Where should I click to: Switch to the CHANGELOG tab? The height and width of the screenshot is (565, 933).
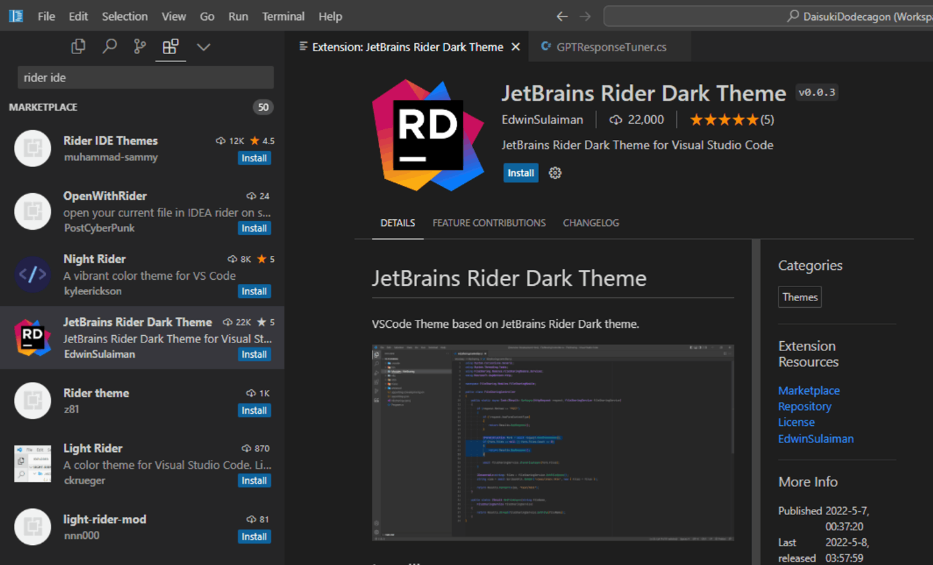591,223
